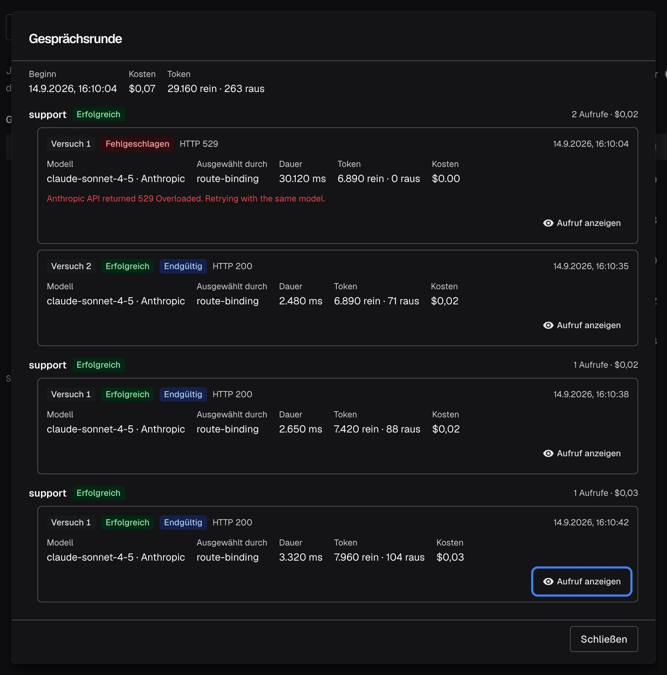Click duration '2.480 ms'
The width and height of the screenshot is (667, 675).
coord(301,301)
